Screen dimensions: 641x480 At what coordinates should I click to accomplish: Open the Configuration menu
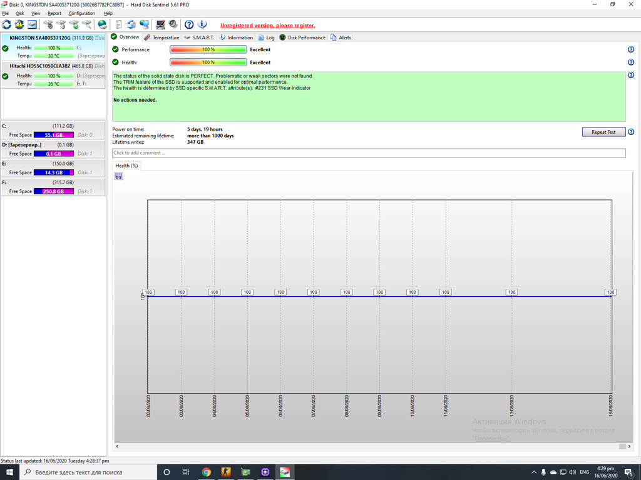82,13
